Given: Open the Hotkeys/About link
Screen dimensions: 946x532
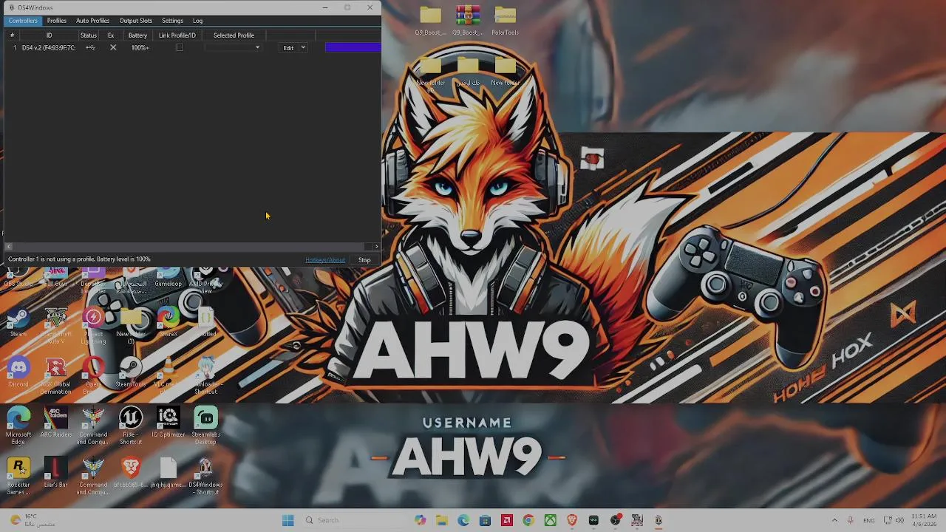Looking at the screenshot, I should pos(325,260).
